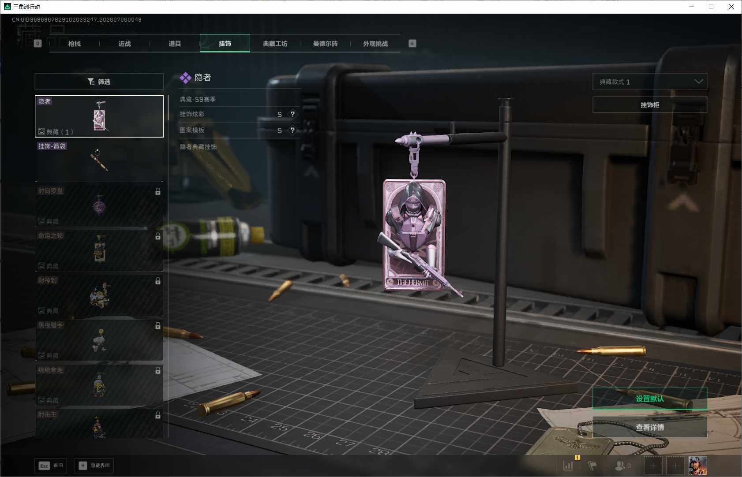742x477 pixels.
Task: Click the 查看详情 button
Action: pos(650,427)
